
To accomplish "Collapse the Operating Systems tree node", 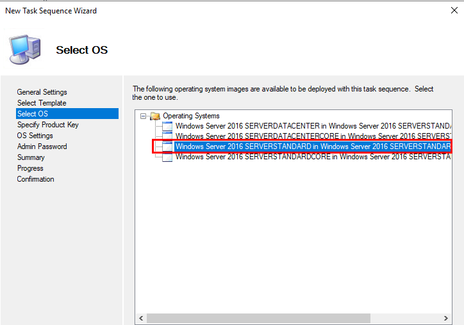I will tap(143, 116).
